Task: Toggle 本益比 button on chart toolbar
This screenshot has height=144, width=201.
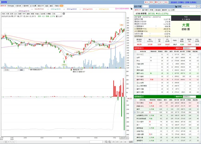Action: [37, 14]
